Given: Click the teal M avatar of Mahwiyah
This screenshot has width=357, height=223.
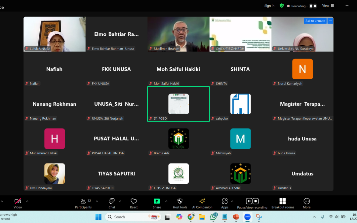Looking at the screenshot, I should coord(240,138).
